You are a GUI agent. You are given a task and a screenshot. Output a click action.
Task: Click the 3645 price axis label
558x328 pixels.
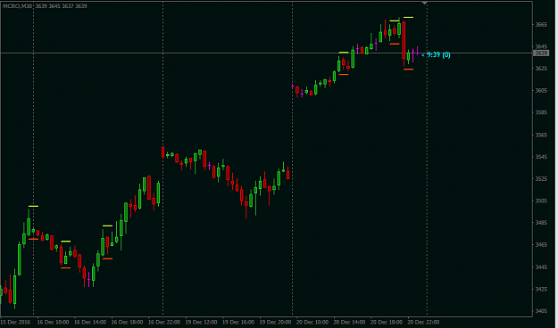coord(541,46)
